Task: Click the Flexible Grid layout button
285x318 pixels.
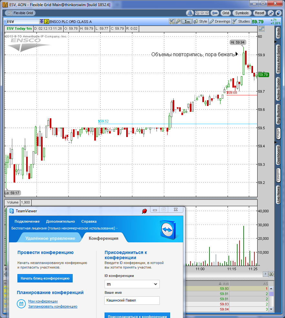Action: [20, 13]
